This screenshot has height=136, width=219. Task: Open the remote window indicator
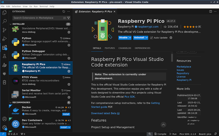pos(3,134)
